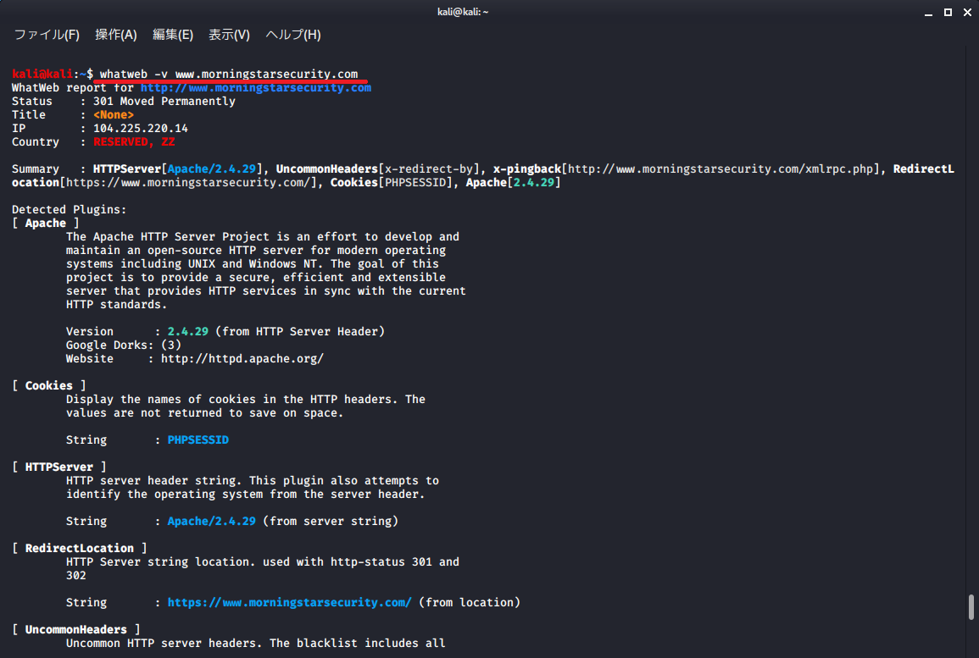Click the Version 2.4.29 value
This screenshot has height=658, width=979.
pos(188,332)
